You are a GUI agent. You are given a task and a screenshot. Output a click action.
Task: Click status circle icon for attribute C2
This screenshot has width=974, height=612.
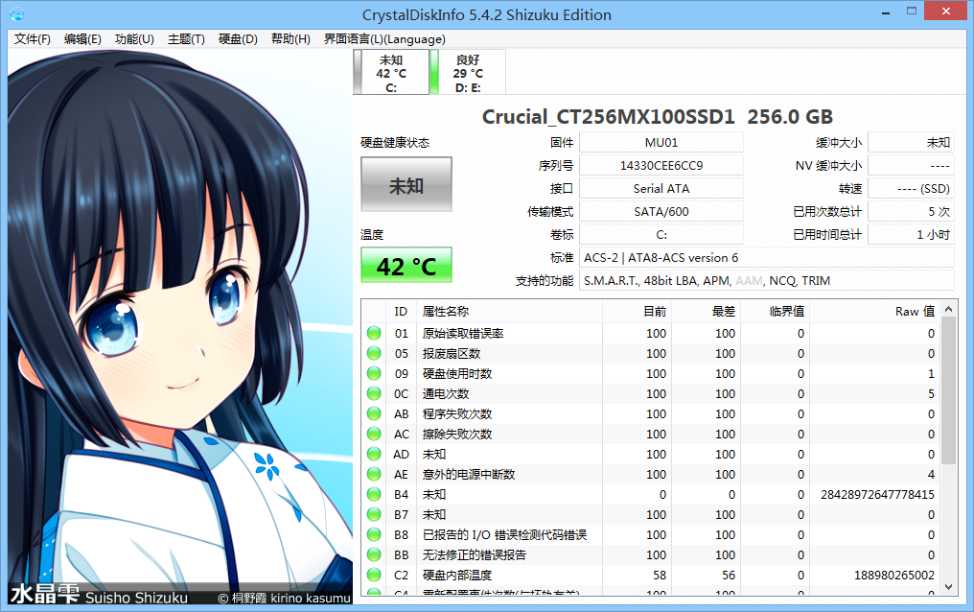point(374,575)
